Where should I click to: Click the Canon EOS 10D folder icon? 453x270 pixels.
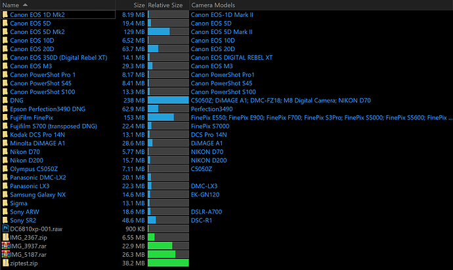pyautogui.click(x=5, y=41)
